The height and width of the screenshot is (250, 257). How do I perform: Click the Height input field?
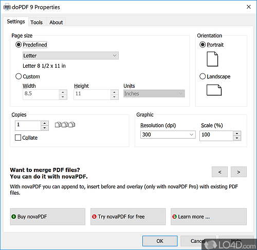tap(93, 94)
